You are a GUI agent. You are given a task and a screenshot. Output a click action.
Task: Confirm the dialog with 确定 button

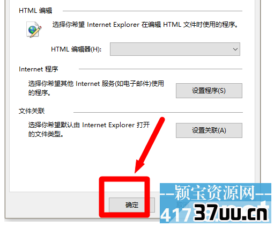tap(132, 205)
